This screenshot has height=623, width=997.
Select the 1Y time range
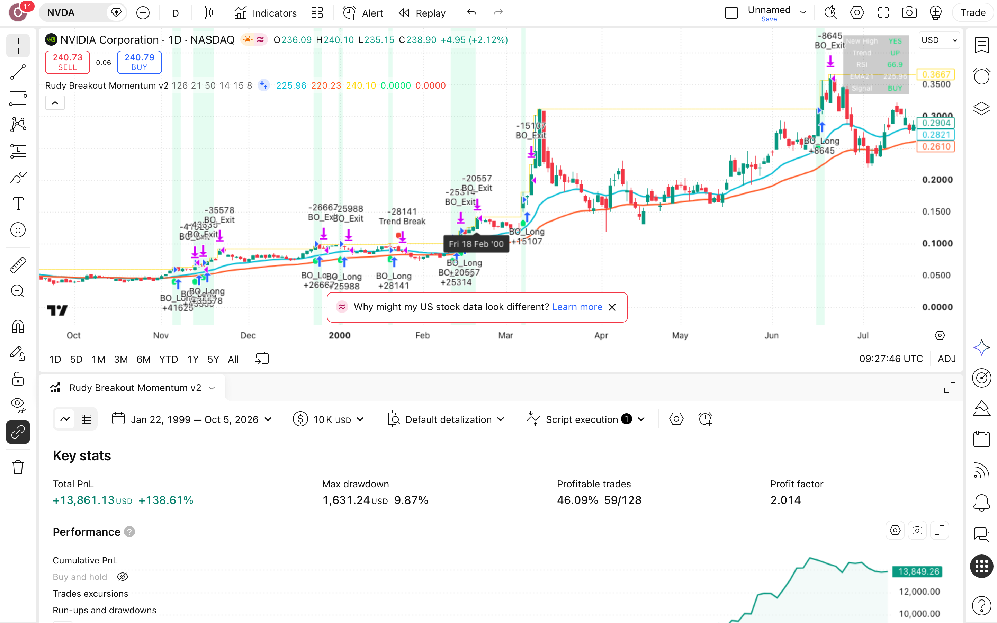[192, 359]
